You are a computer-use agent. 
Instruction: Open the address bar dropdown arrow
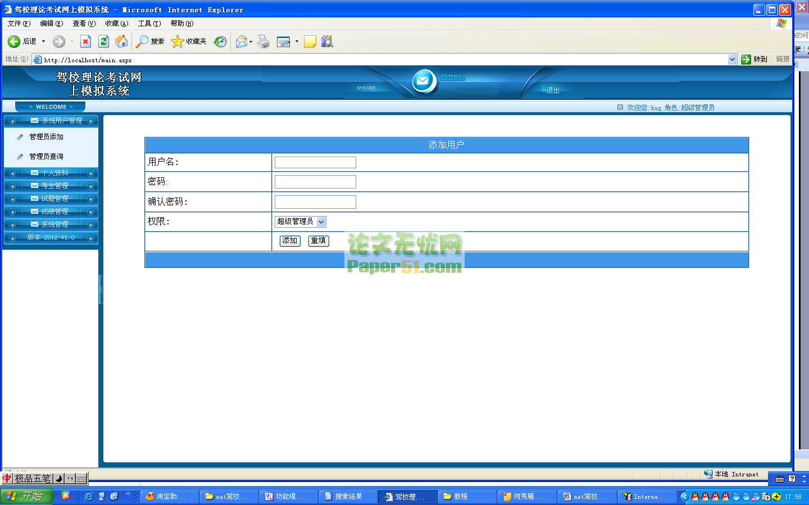point(732,59)
